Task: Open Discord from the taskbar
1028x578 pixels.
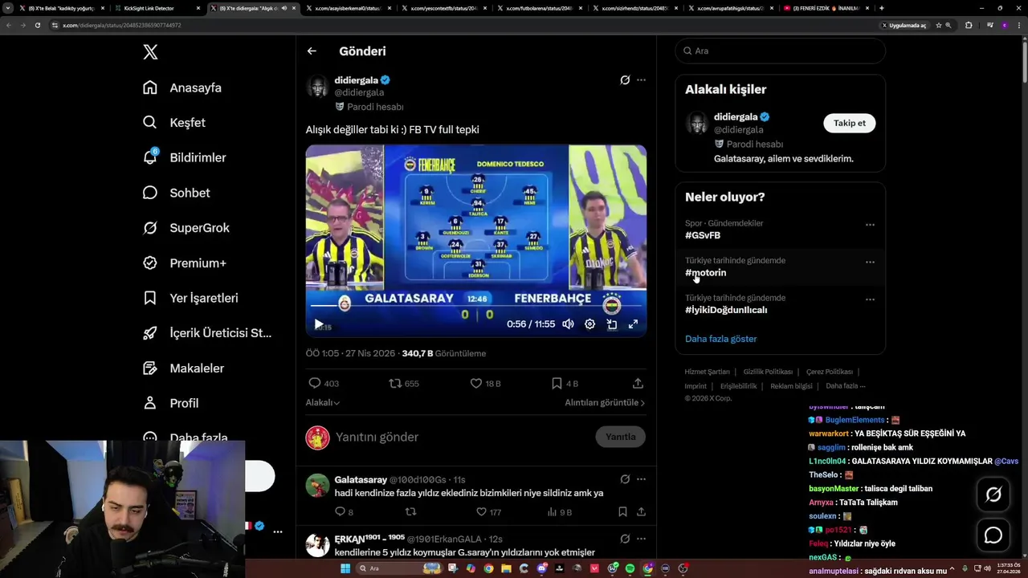Action: 542,568
